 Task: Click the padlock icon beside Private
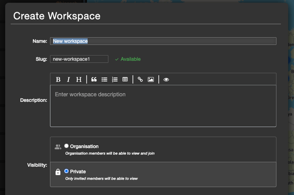[x=58, y=172]
